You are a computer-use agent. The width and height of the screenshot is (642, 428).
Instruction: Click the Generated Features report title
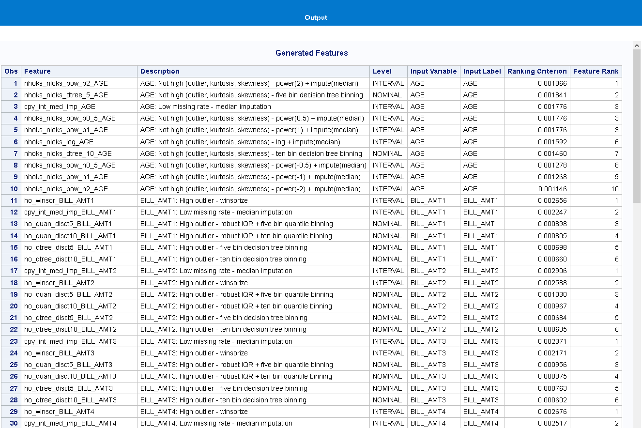(x=312, y=53)
